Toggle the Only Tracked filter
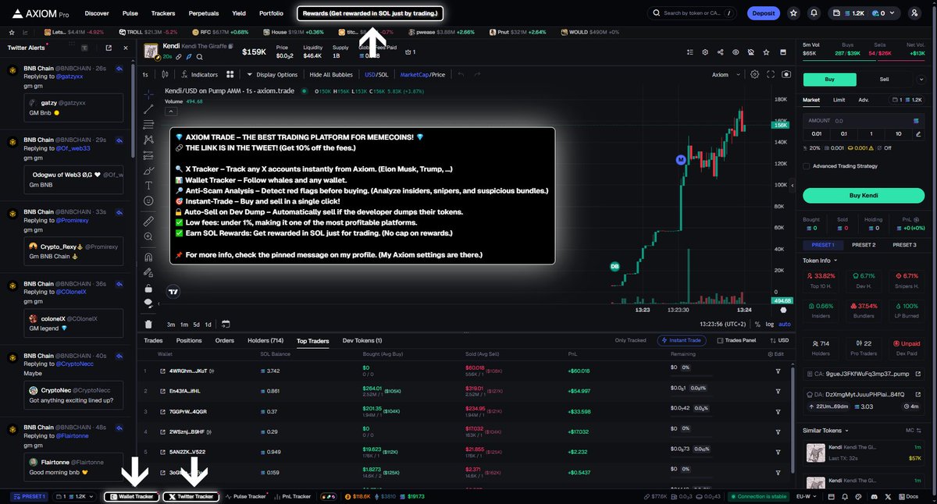 [x=632, y=340]
